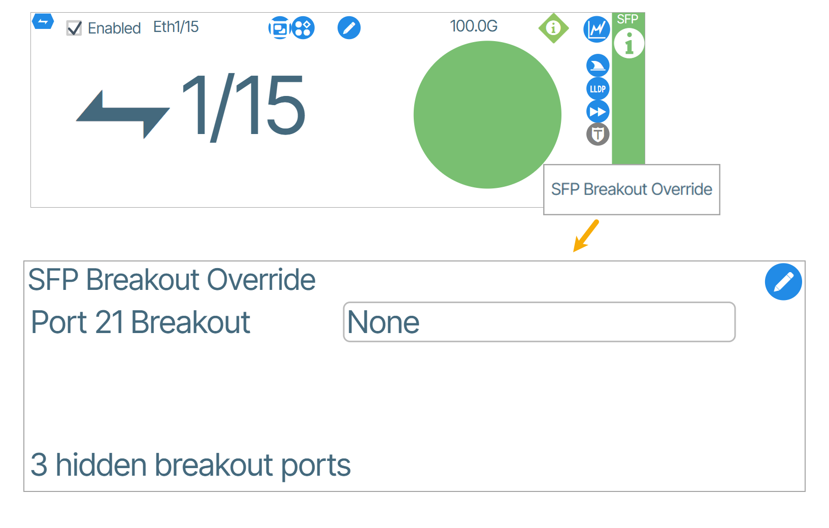Uncheck the Enabled checkbox for Eth1/15
This screenshot has height=528, width=829.
click(x=74, y=28)
